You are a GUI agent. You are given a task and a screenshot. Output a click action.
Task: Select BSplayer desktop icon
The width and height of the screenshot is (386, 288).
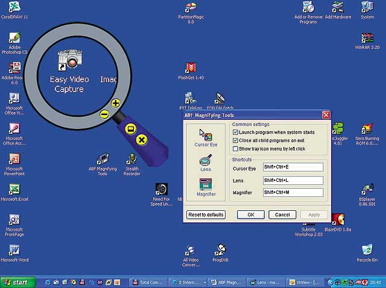tap(367, 195)
